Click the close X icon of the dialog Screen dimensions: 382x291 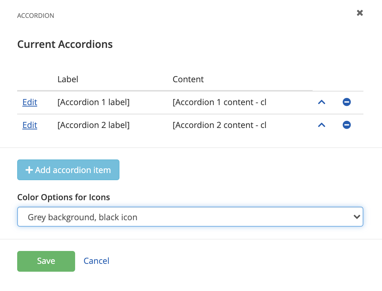(x=360, y=13)
